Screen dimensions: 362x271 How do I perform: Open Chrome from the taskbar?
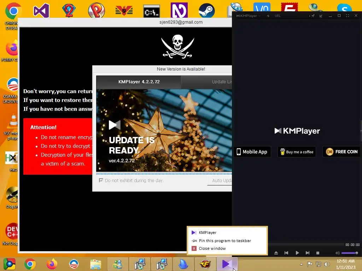click(30, 264)
